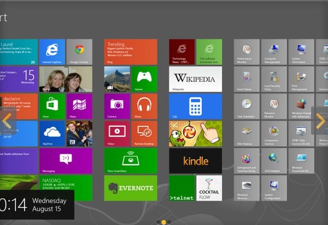Screen dimensions: 328x225
Task: Open the Internet Explorer tile
Action: click(52, 52)
